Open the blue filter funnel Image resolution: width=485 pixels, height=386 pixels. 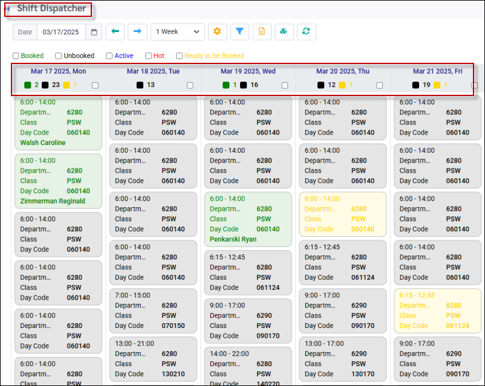tap(239, 32)
